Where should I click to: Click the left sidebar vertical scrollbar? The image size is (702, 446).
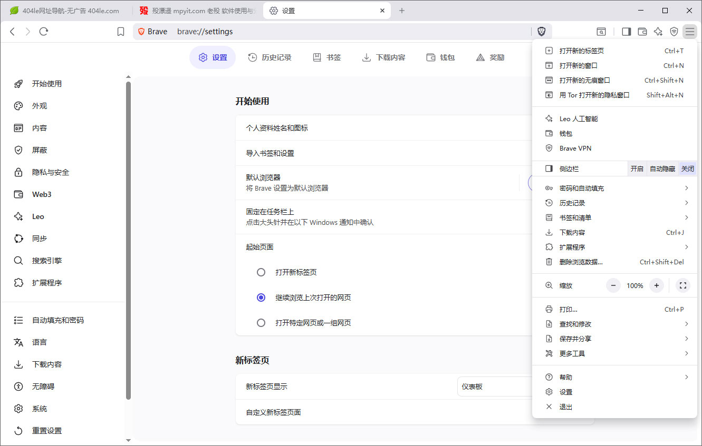128,241
